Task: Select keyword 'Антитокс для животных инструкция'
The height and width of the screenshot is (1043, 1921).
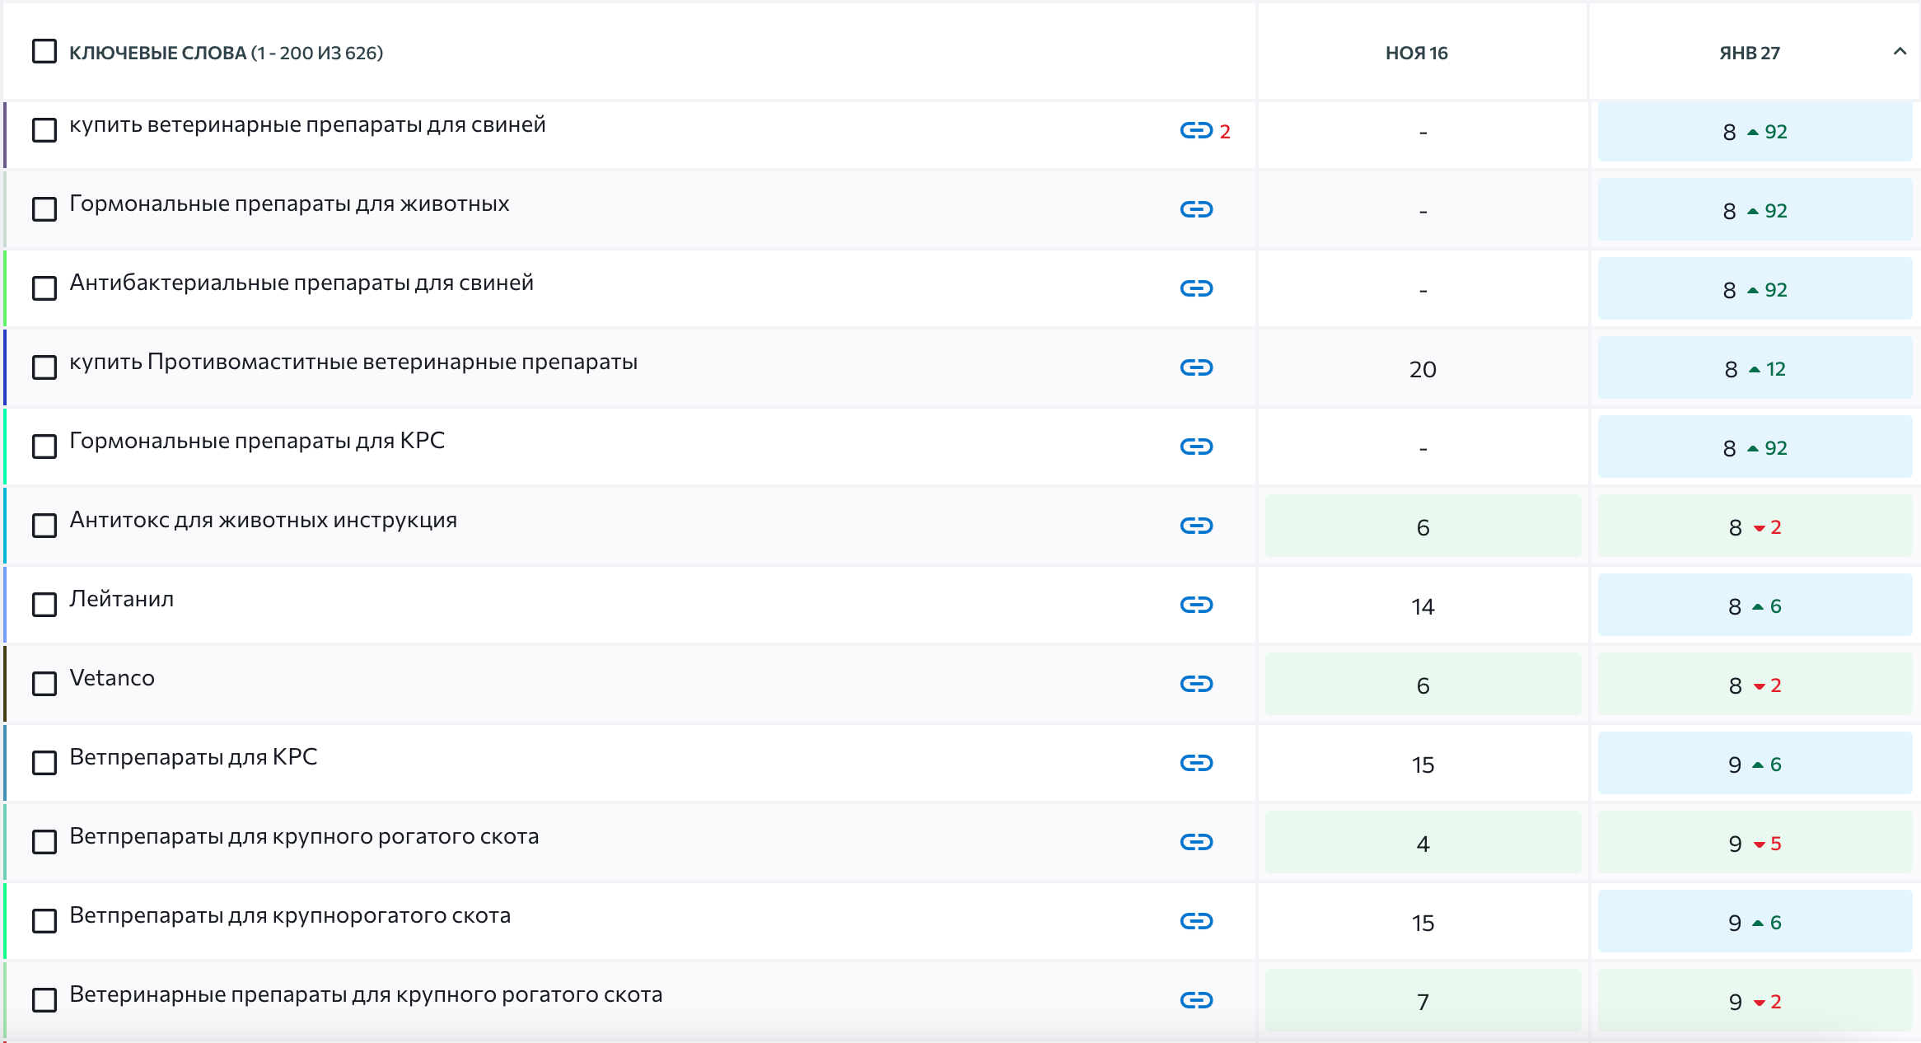Action: point(263,521)
